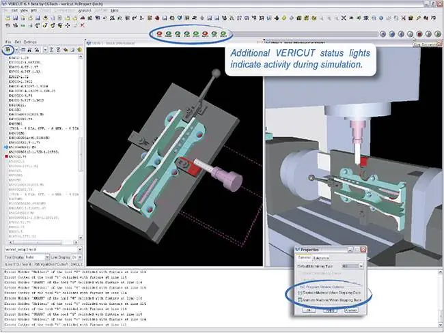Screen dimensions: 444x333
Task: Click the second red status light
Action: pos(205,34)
